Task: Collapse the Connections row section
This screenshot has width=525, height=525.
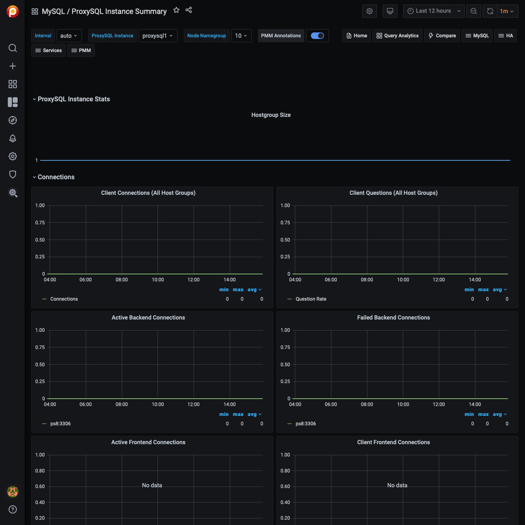Action: coord(56,177)
